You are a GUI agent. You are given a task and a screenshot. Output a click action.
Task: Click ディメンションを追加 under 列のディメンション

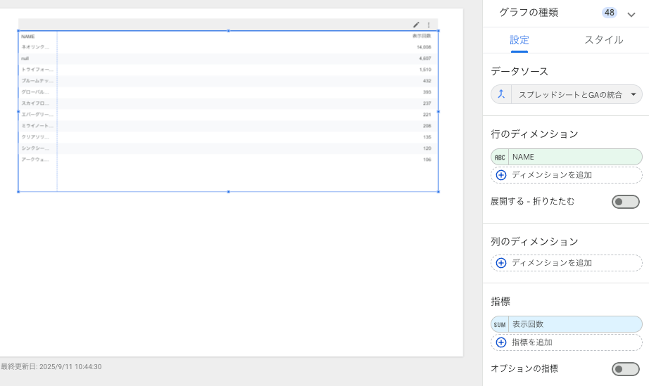tap(551, 263)
